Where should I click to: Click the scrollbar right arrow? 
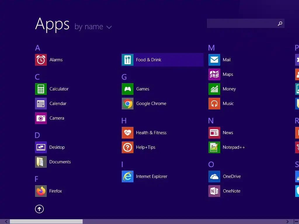[287, 222]
